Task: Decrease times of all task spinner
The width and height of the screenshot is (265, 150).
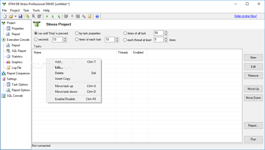Action: tap(166, 34)
